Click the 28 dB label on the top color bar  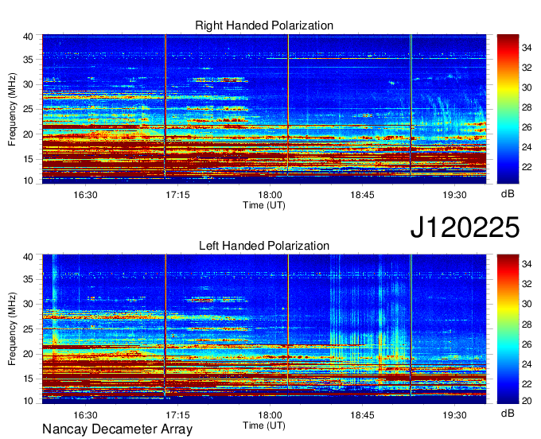[527, 107]
